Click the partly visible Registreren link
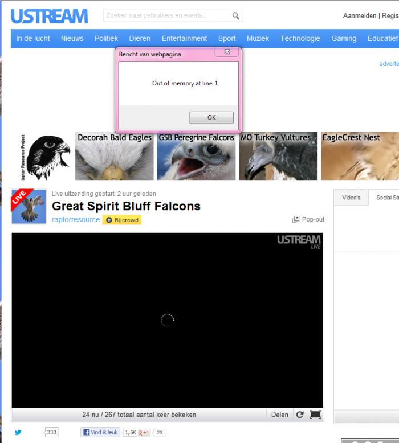This screenshot has width=399, height=443. point(390,15)
